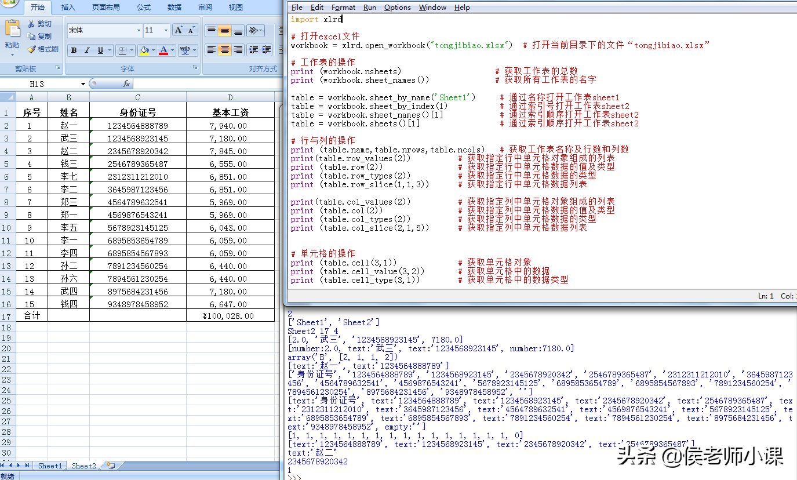Apply red font color A
This screenshot has width=797, height=480.
[164, 50]
